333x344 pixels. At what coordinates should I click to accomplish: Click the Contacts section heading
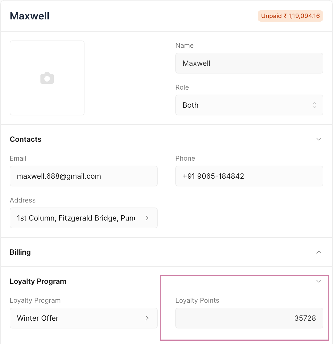25,139
